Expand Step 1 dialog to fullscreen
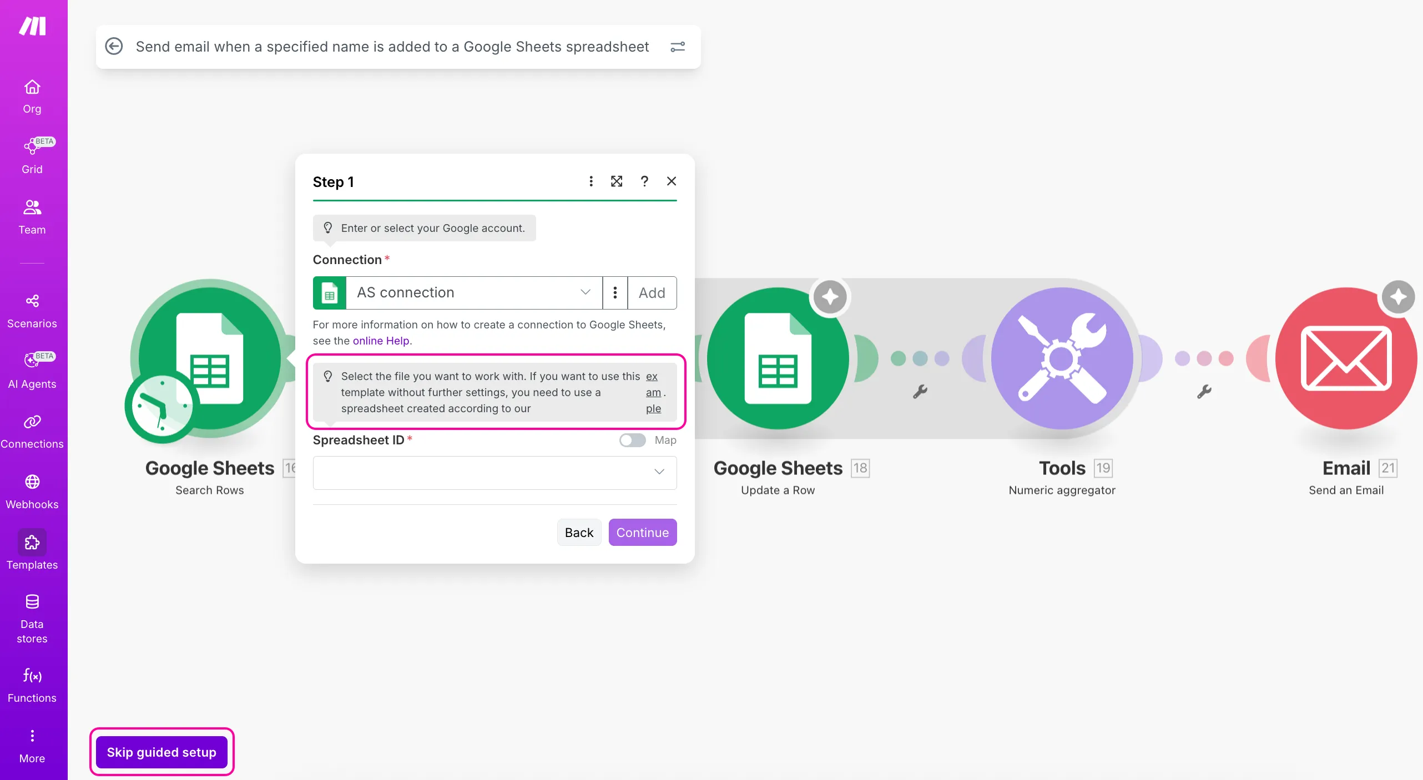The image size is (1423, 780). point(617,181)
